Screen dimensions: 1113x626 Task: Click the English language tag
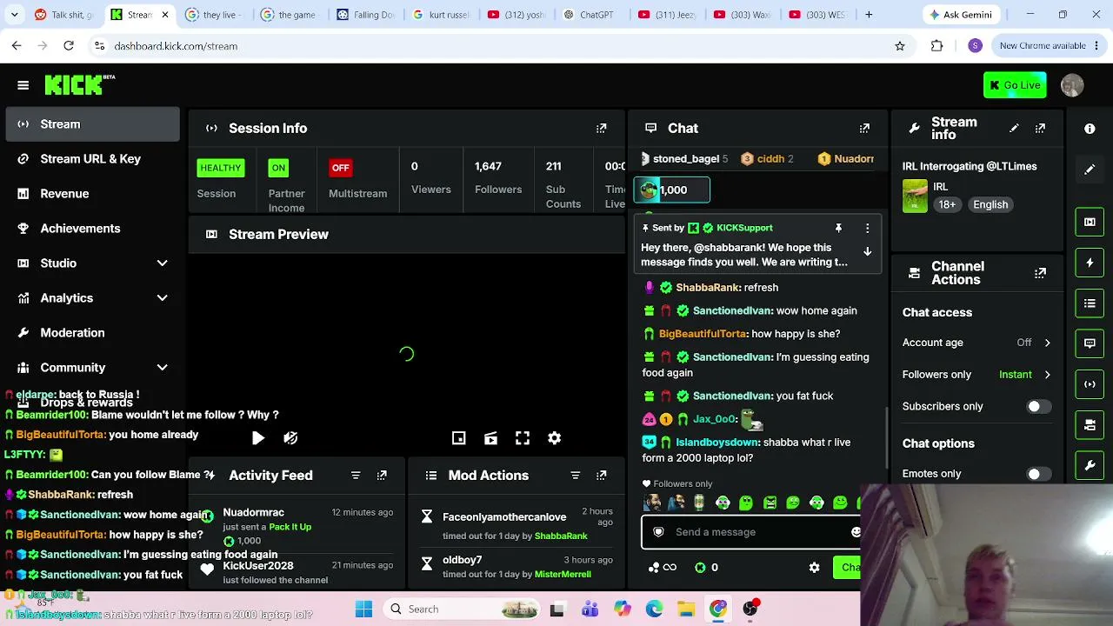click(990, 205)
